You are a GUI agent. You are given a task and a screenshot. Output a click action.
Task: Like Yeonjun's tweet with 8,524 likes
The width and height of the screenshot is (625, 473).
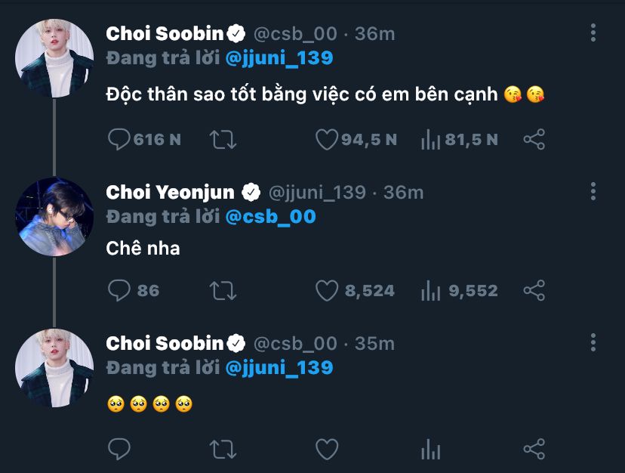326,290
